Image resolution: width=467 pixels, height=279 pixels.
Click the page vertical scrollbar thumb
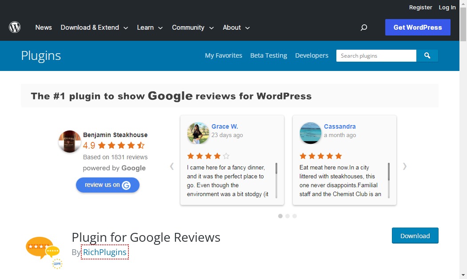(463, 24)
